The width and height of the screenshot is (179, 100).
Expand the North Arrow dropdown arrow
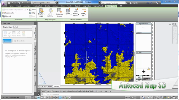click(x=78, y=14)
